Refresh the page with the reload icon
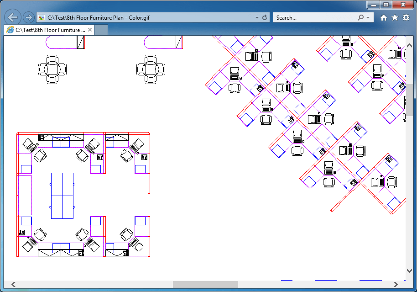Image resolution: width=417 pixels, height=292 pixels. pos(265,17)
